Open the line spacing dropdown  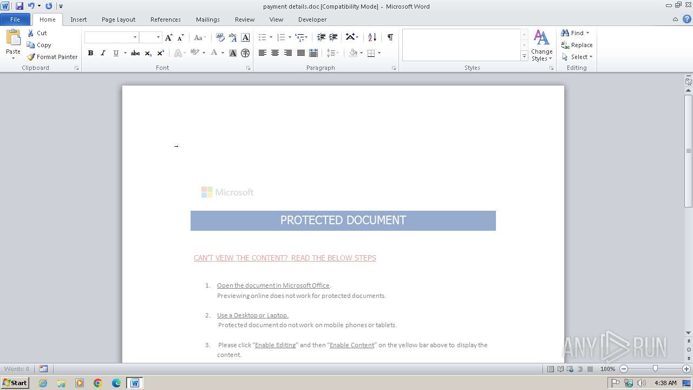point(333,53)
